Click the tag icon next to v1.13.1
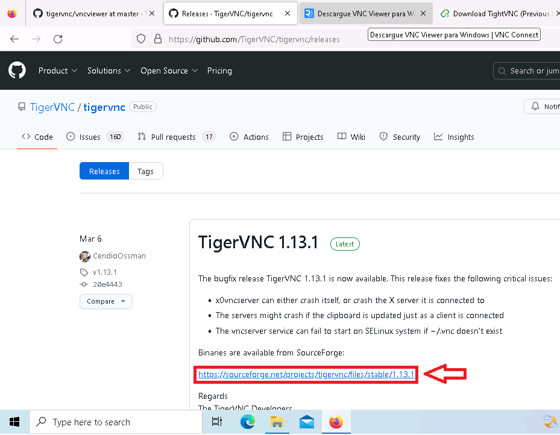This screenshot has height=435, width=560. pyautogui.click(x=84, y=273)
